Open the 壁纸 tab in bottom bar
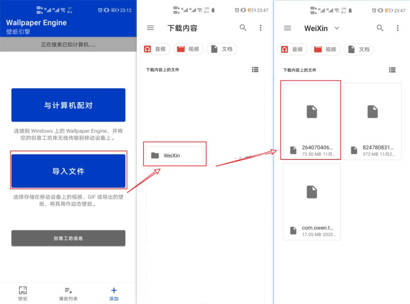The height and width of the screenshot is (304, 410). click(x=23, y=293)
